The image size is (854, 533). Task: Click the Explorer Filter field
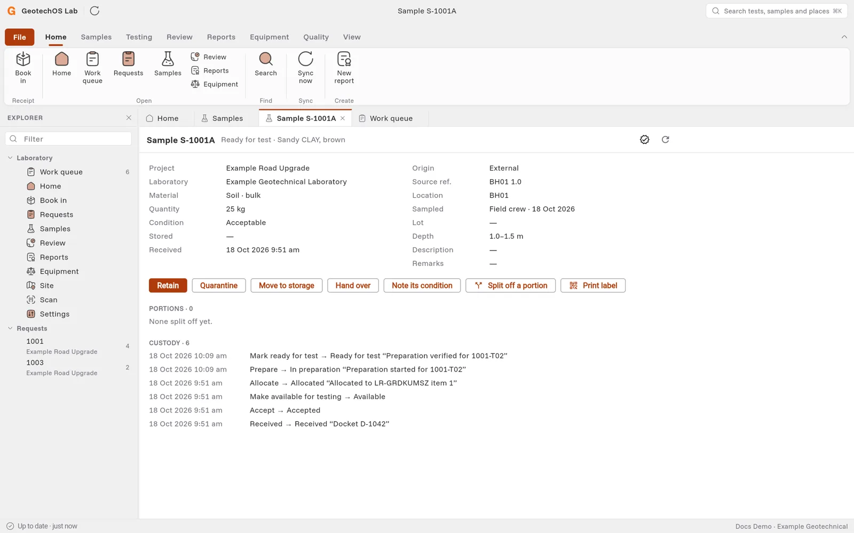point(68,139)
